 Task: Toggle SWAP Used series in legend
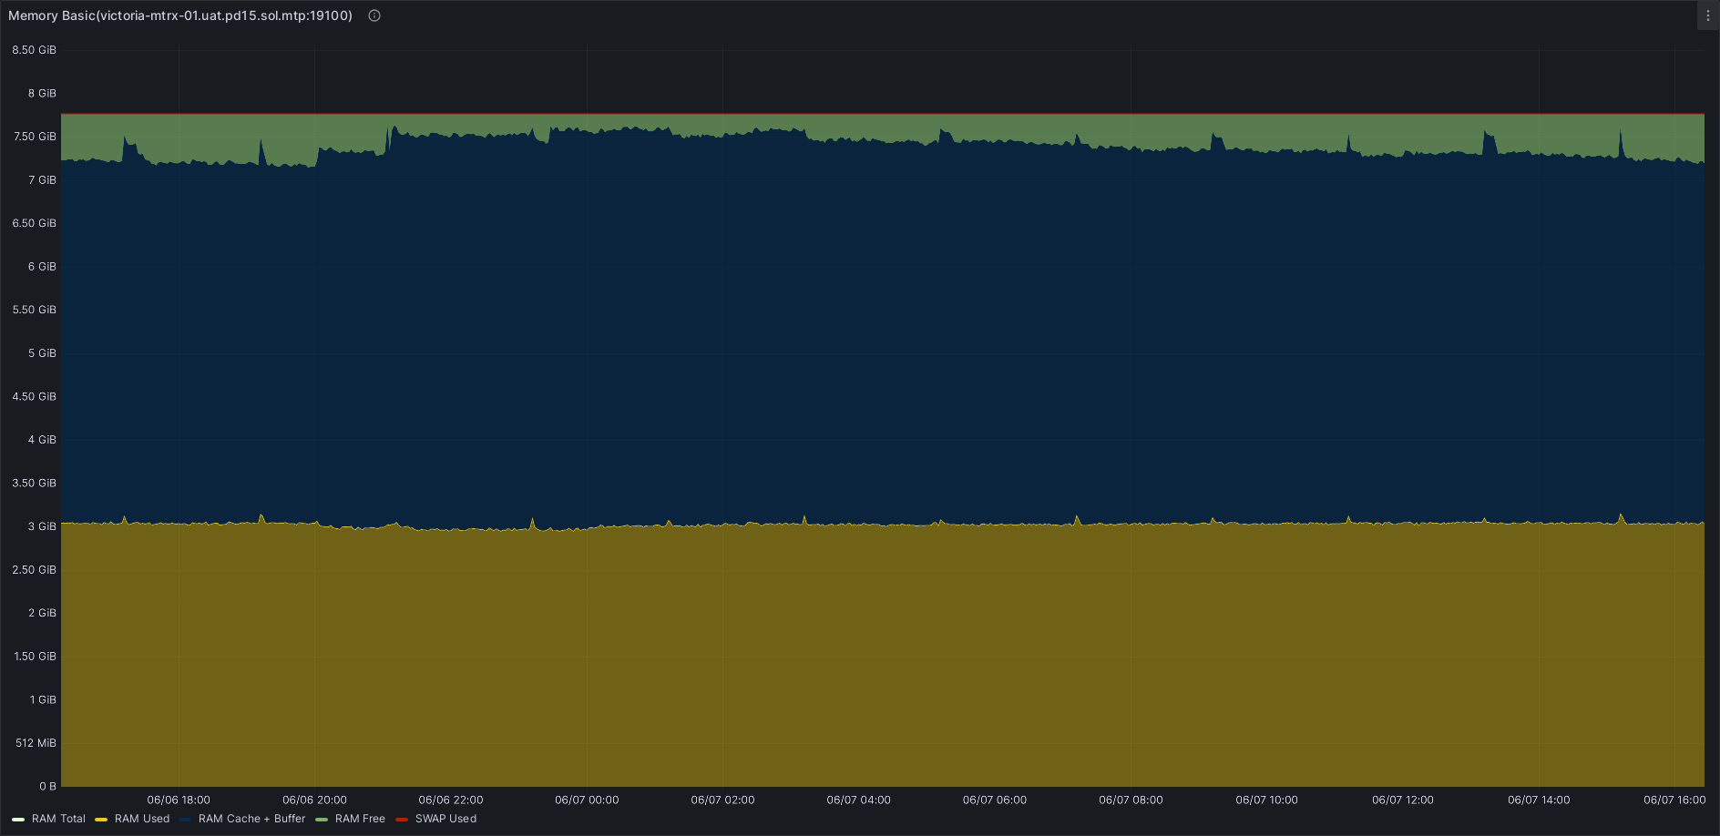[445, 819]
